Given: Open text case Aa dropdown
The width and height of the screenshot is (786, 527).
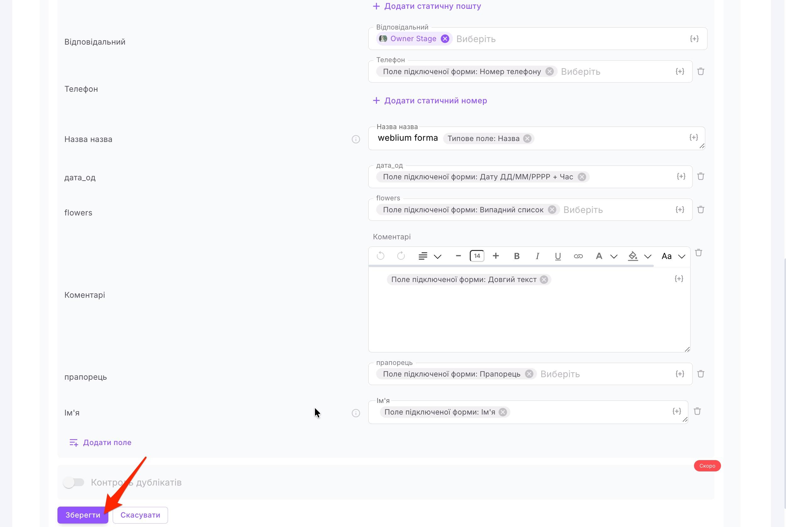Looking at the screenshot, I should coord(674,257).
